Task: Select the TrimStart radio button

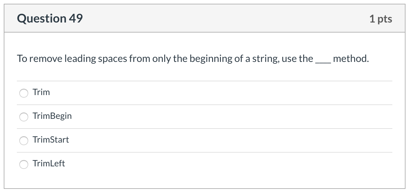Action: 24,141
